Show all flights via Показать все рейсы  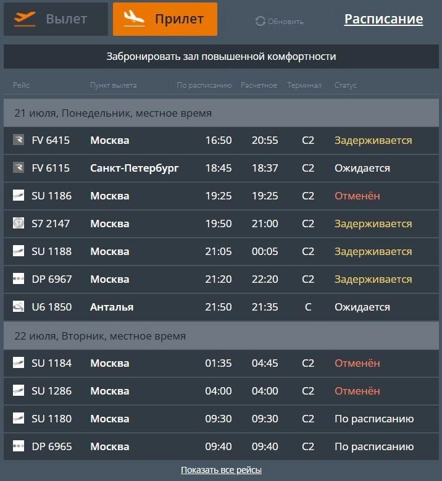pyautogui.click(x=221, y=470)
